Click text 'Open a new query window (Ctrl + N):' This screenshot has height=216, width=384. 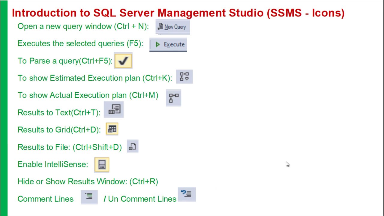(83, 26)
